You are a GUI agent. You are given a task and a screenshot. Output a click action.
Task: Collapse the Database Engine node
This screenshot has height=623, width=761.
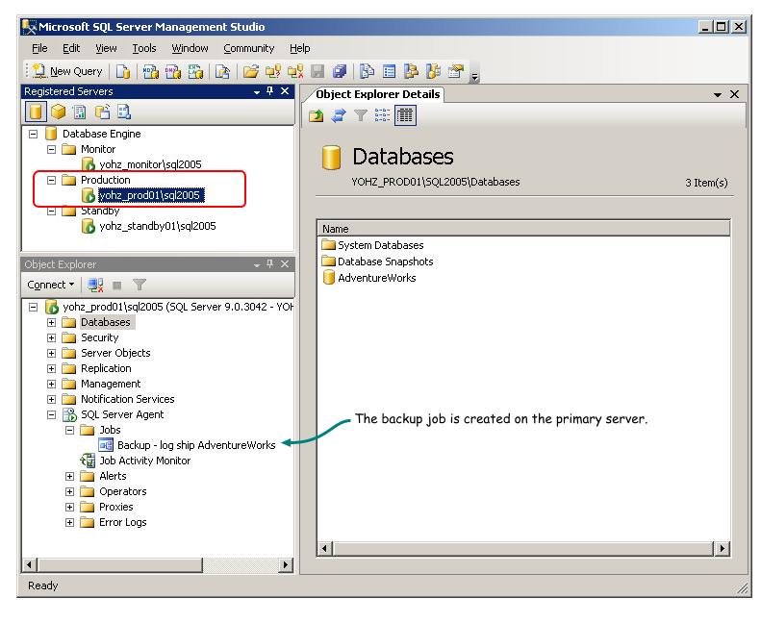pyautogui.click(x=33, y=134)
